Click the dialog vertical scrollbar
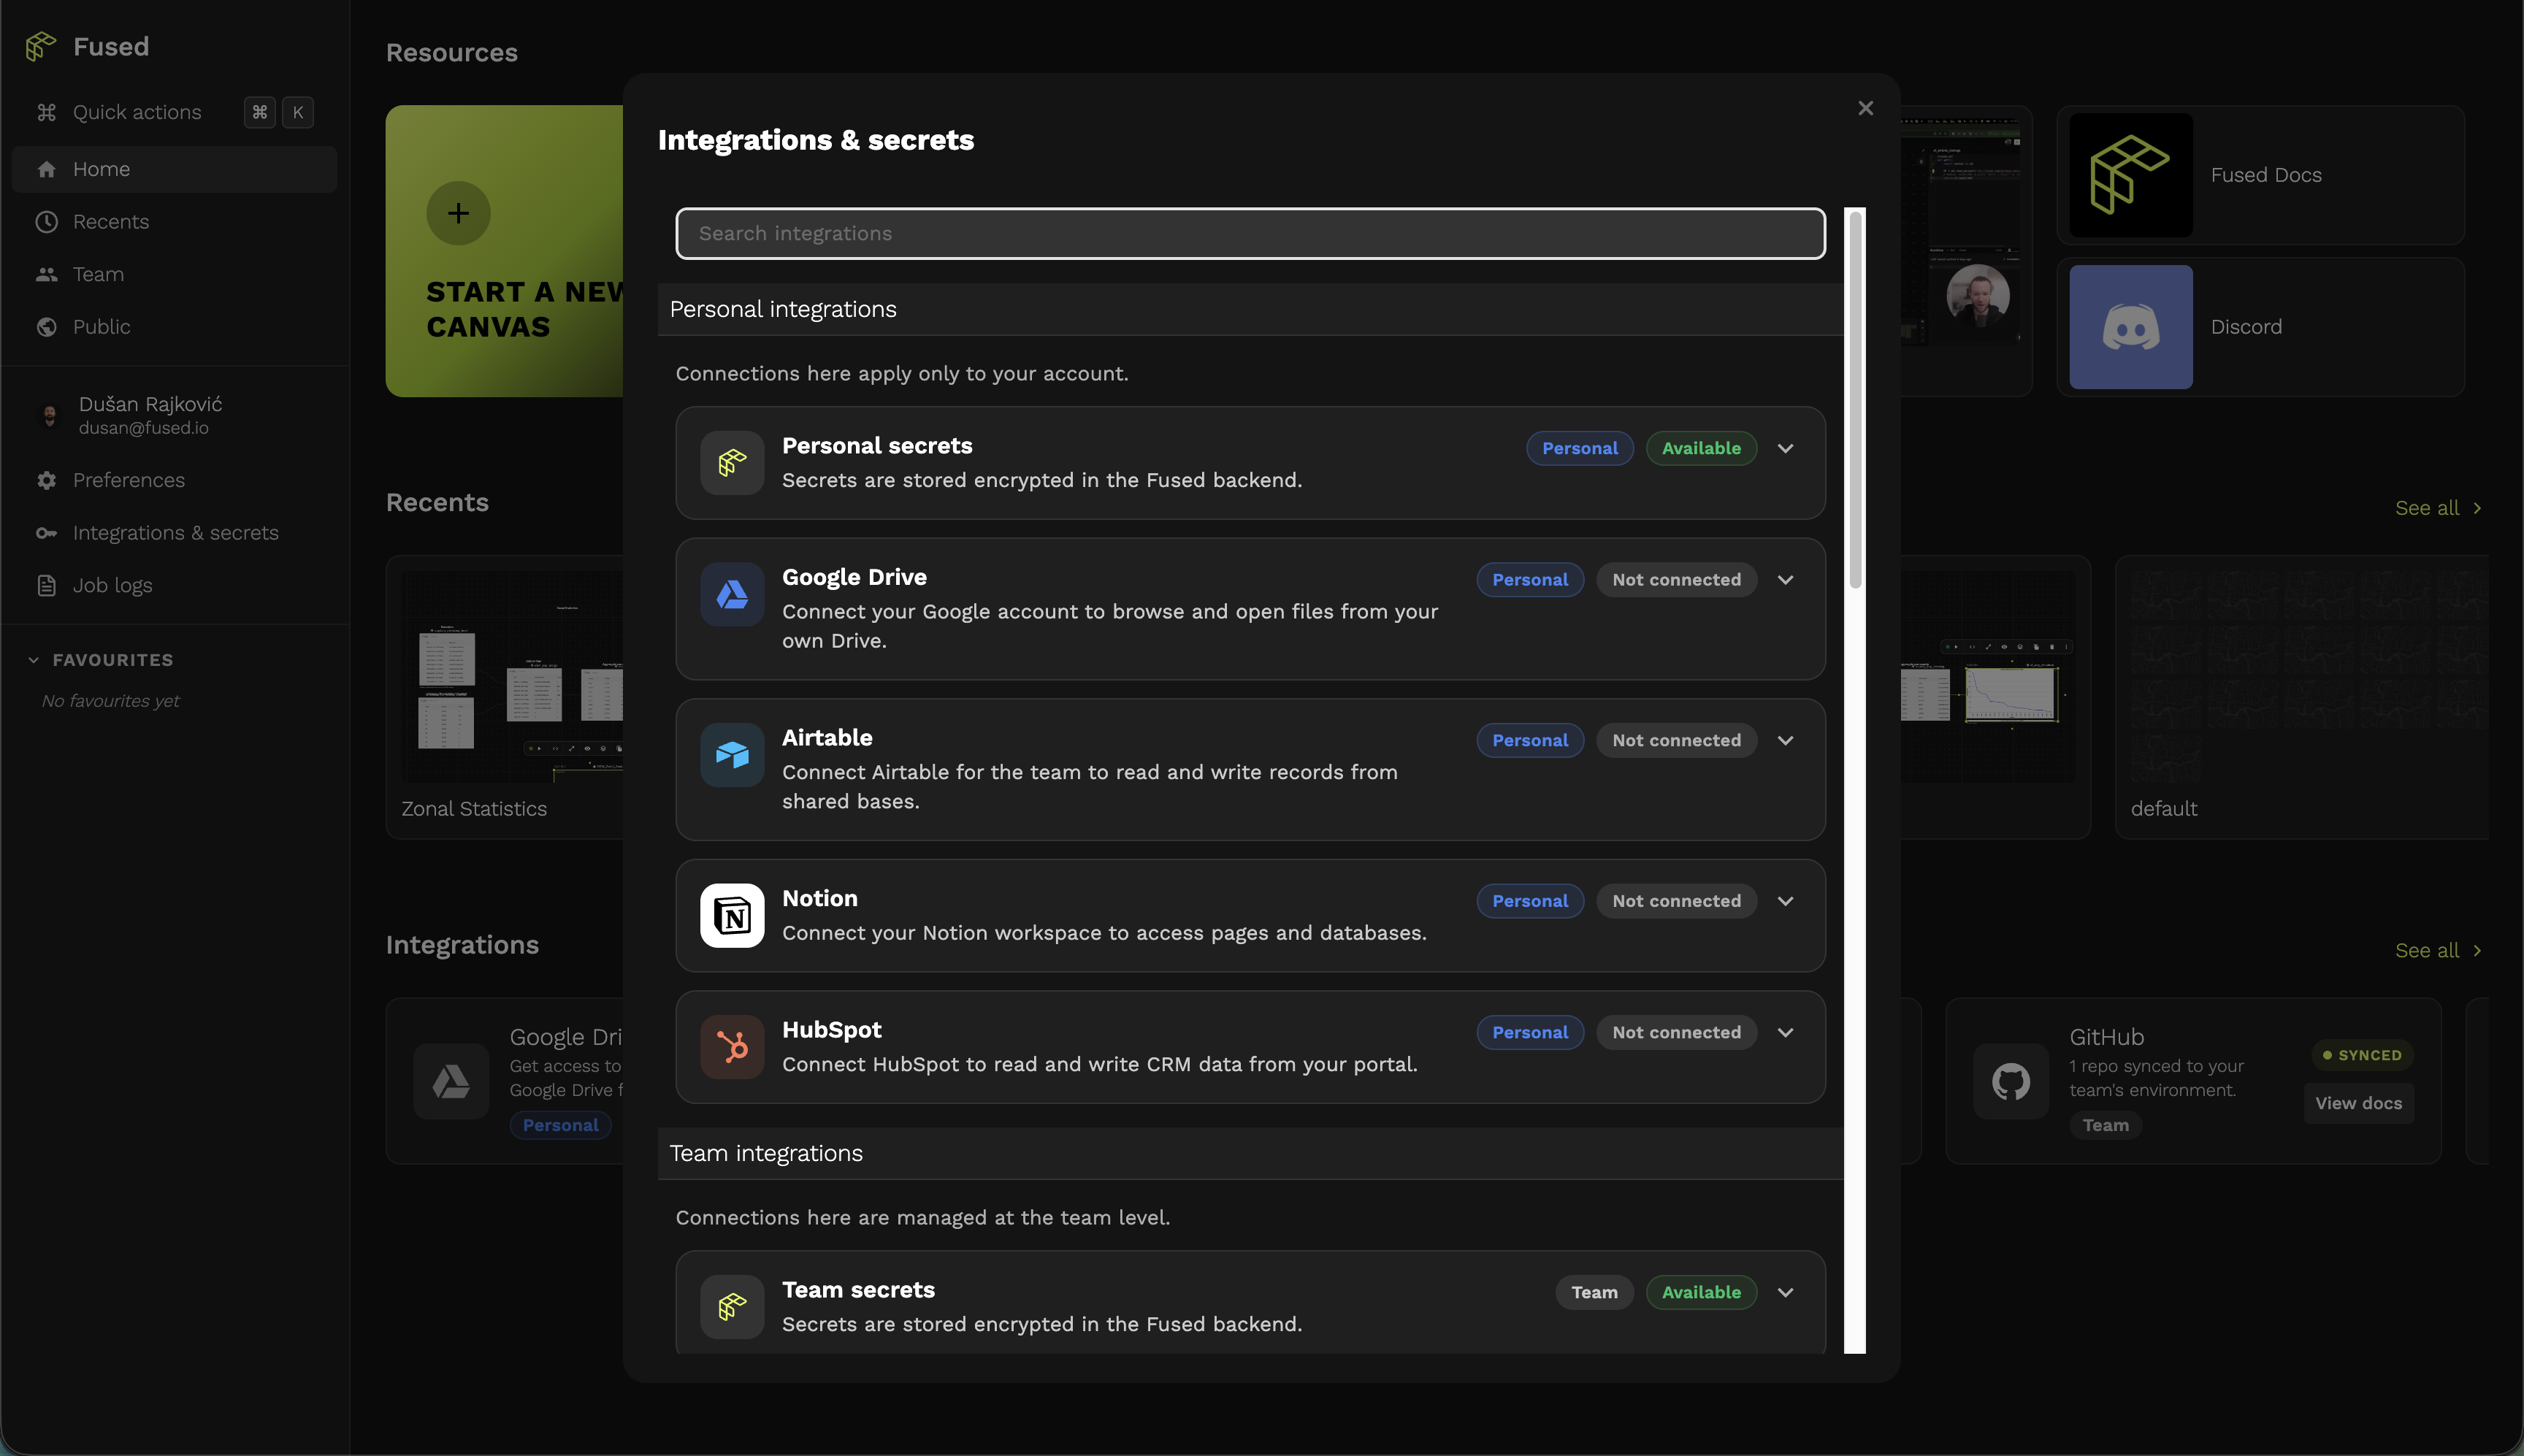 pyautogui.click(x=1855, y=400)
